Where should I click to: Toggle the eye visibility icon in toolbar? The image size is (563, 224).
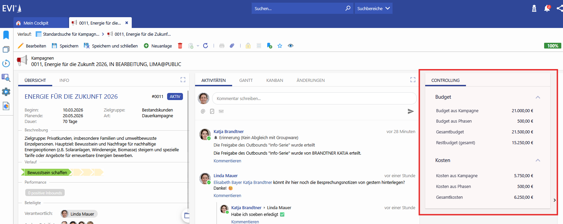coord(290,46)
